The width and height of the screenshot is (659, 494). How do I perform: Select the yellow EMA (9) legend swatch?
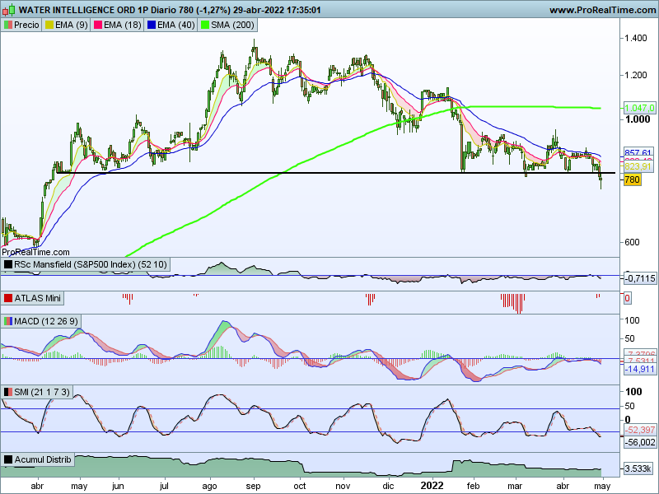point(49,26)
